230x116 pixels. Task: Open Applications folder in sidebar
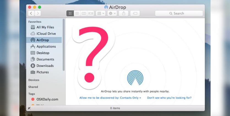[x=44, y=47]
